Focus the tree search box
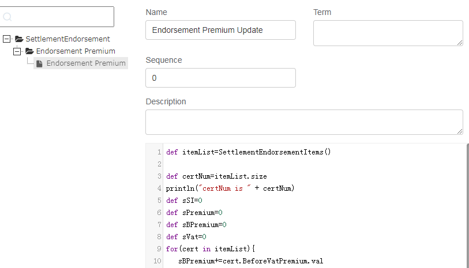The height and width of the screenshot is (268, 469). pos(57,17)
